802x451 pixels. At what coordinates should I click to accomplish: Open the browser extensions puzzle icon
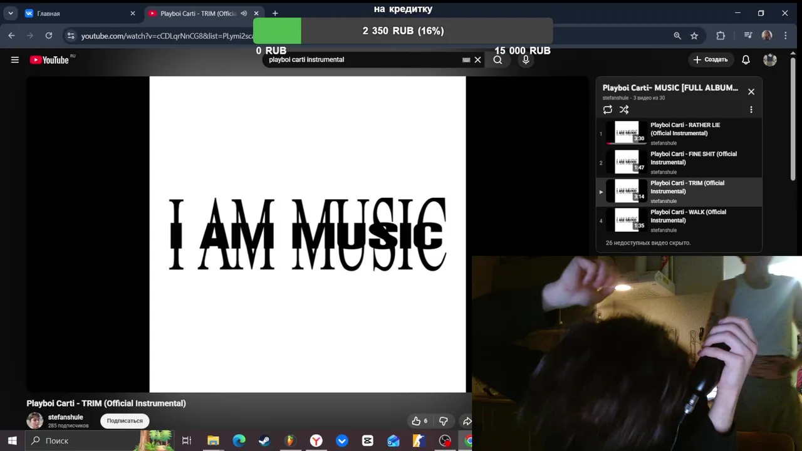click(721, 36)
